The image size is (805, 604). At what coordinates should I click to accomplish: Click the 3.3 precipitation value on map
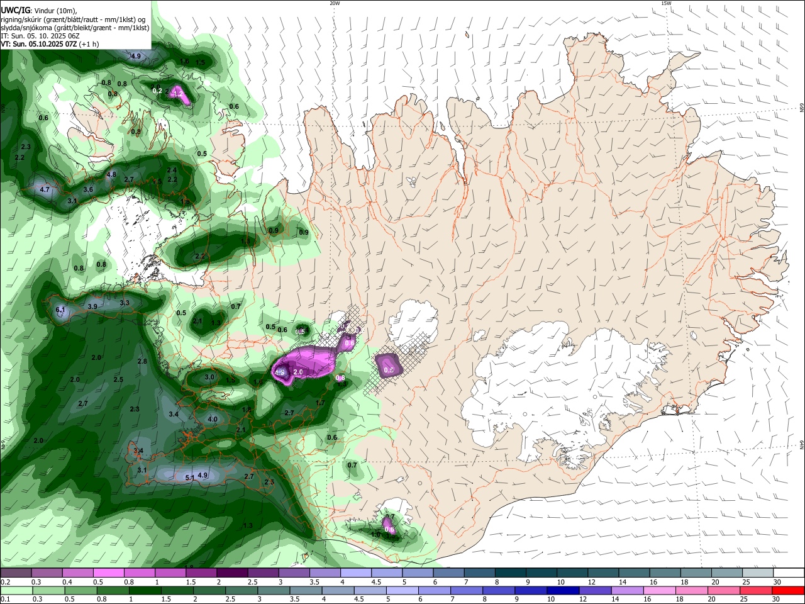pos(125,303)
